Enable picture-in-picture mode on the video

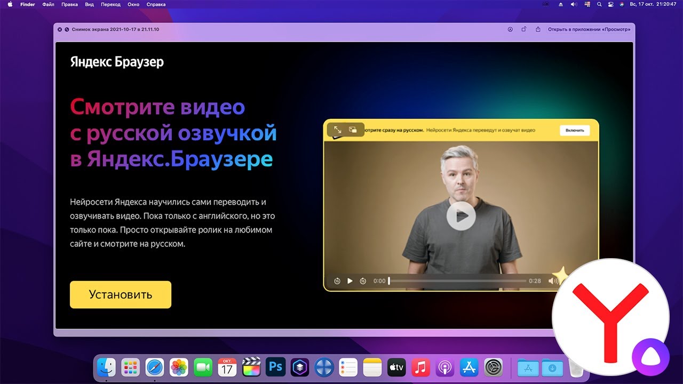click(x=353, y=130)
